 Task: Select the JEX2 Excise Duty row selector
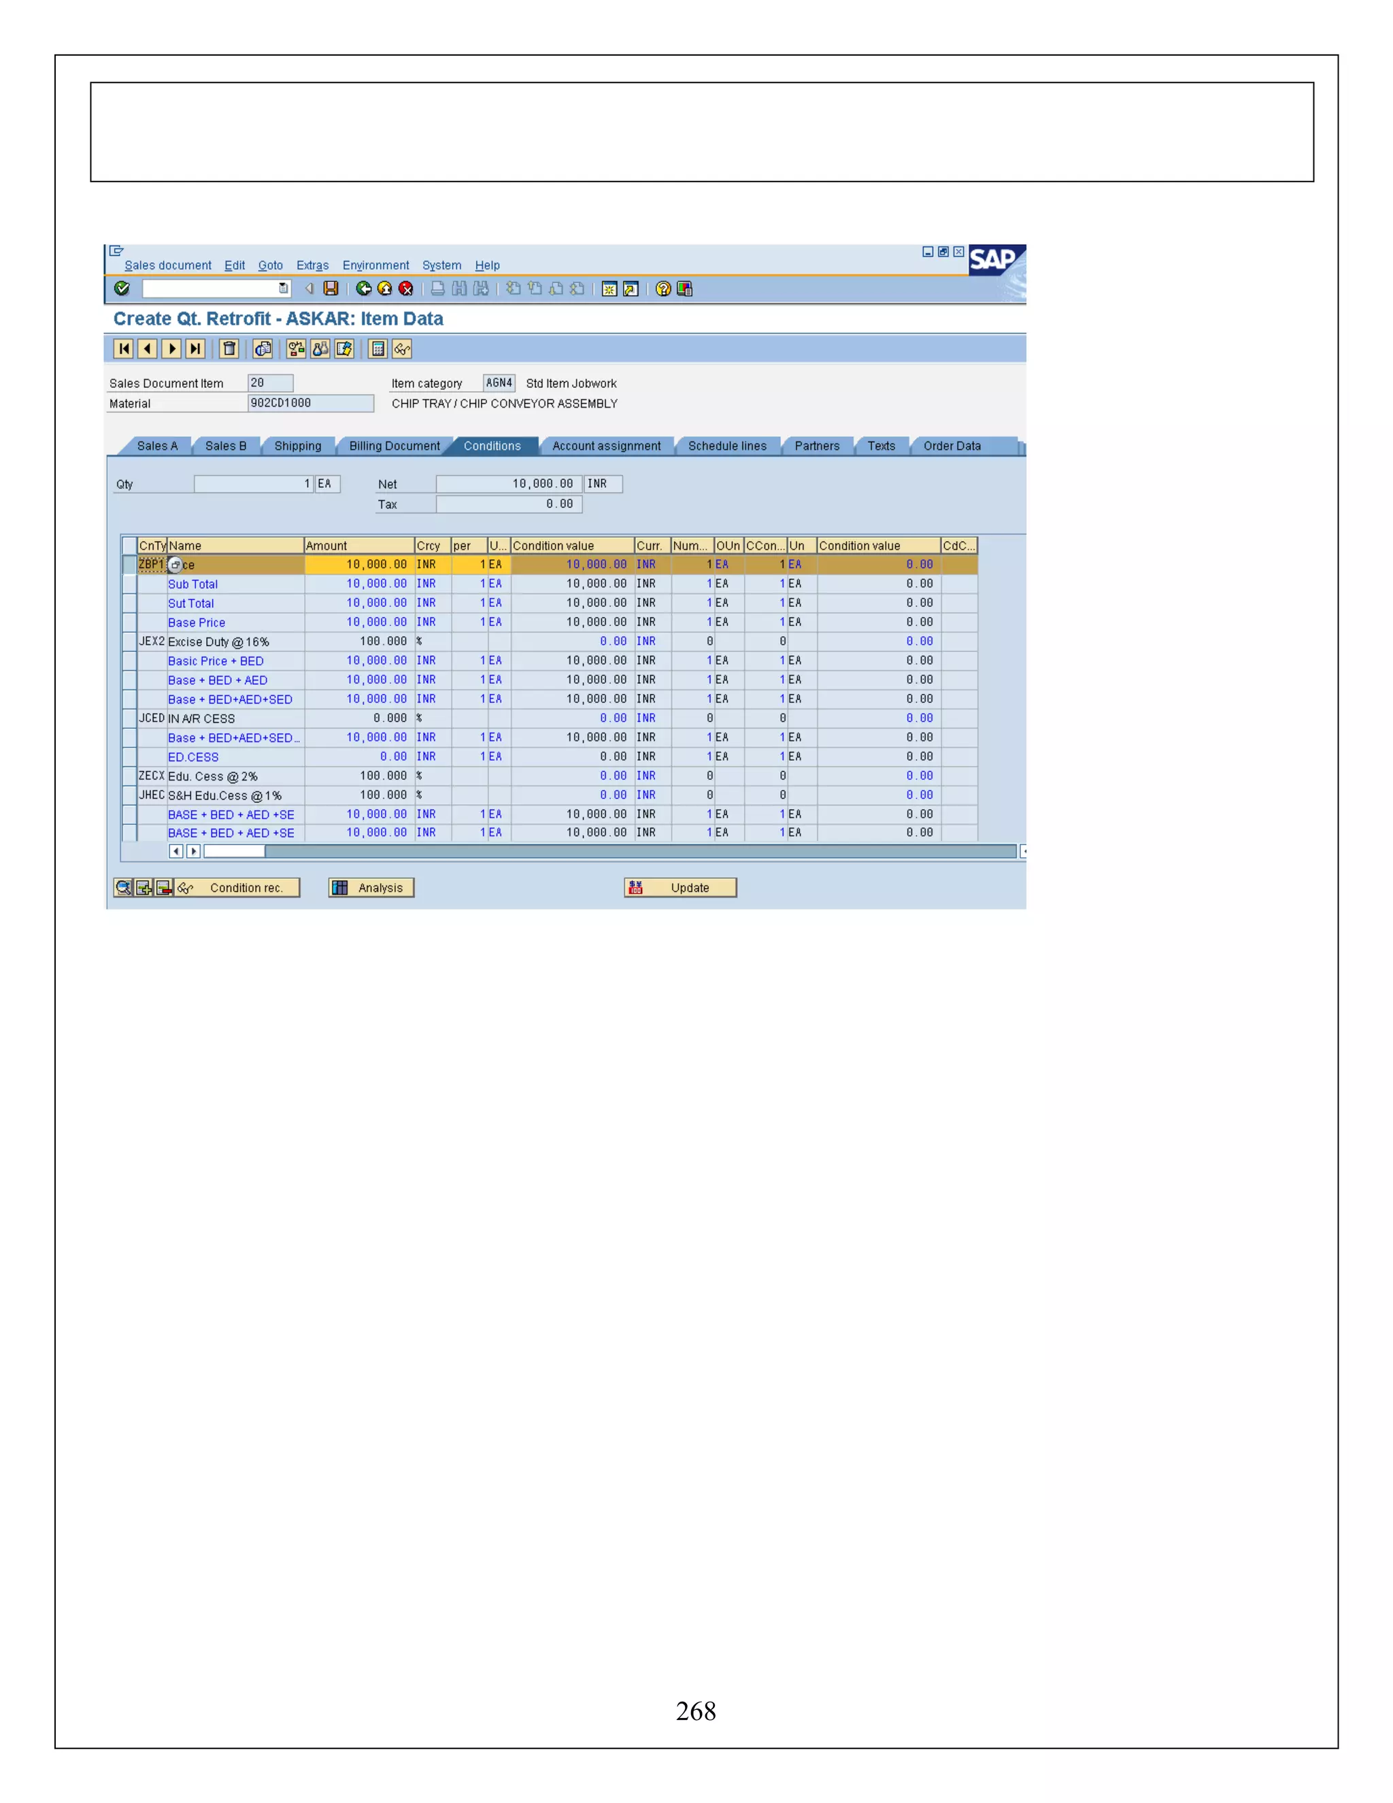pos(129,642)
